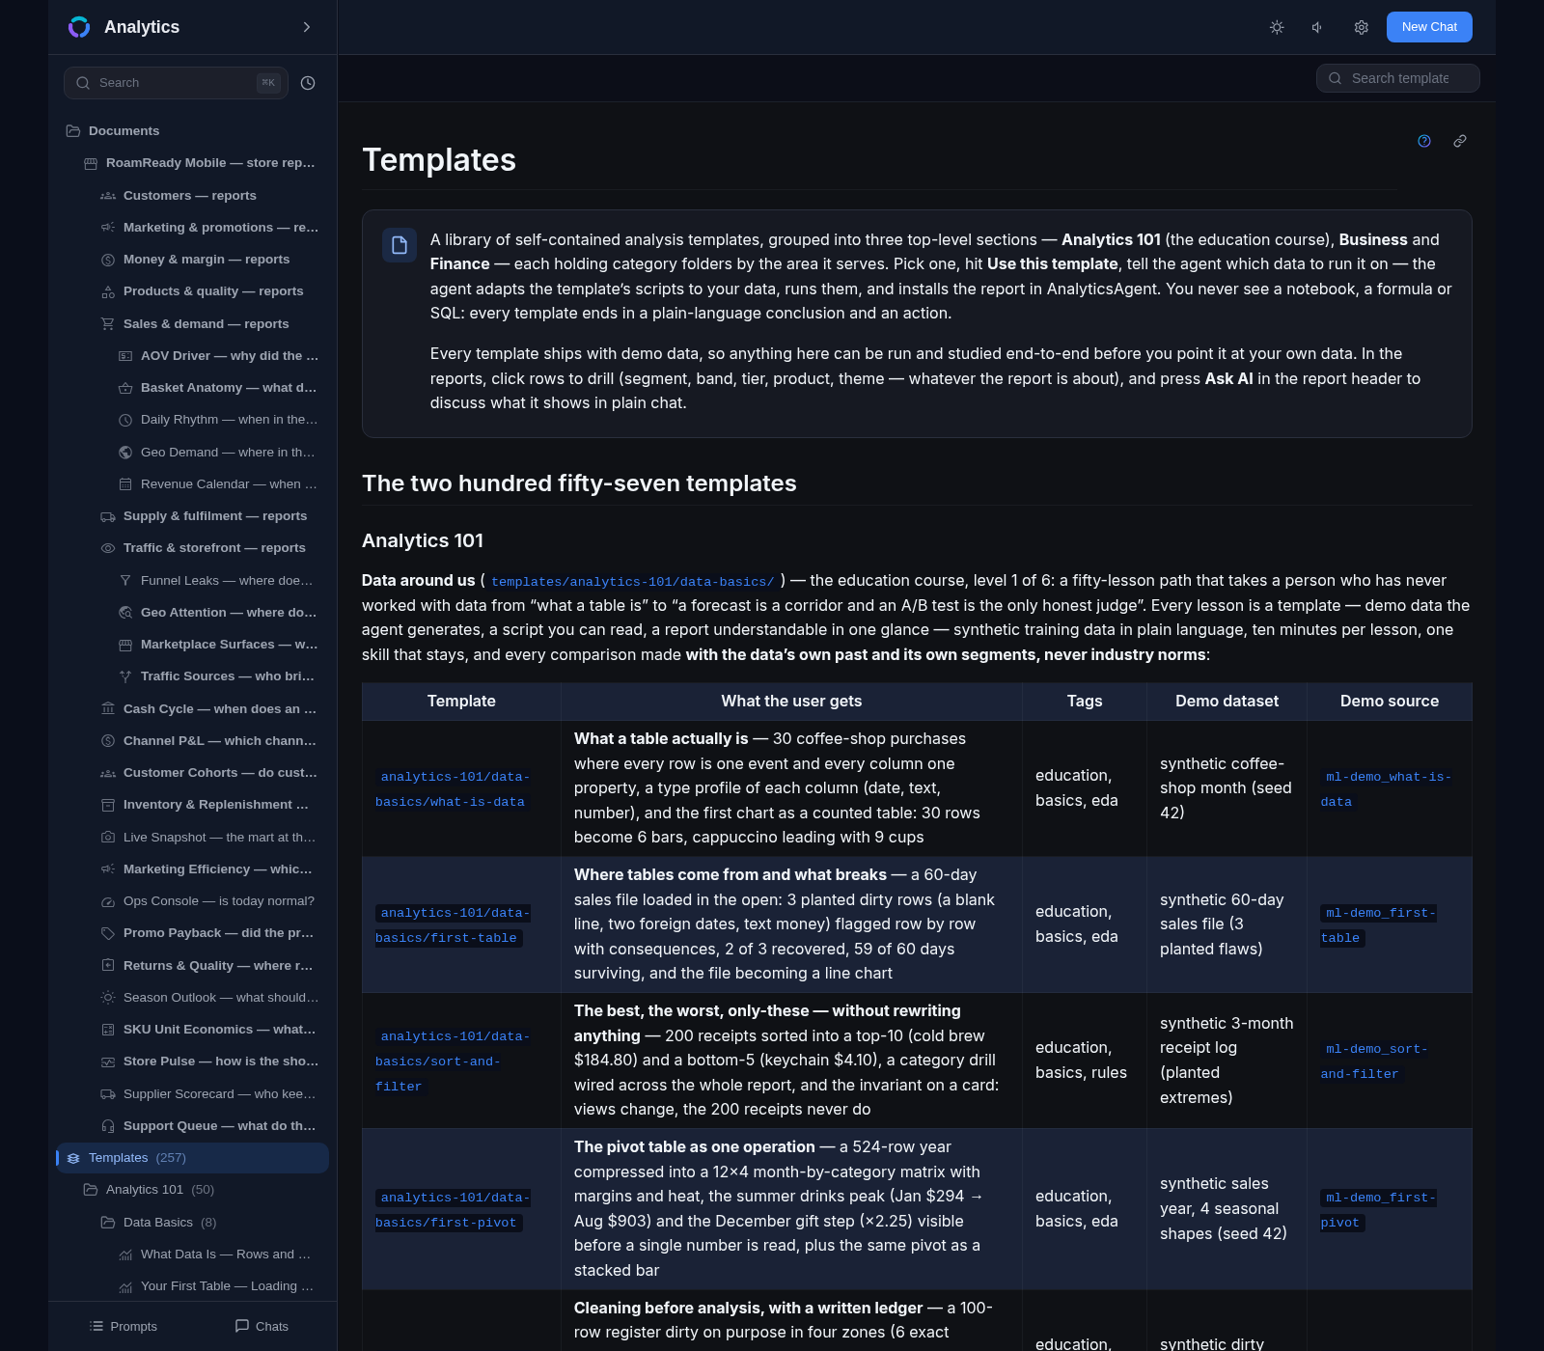Open AOV Driver report
The height and width of the screenshot is (1351, 1544).
(x=219, y=356)
